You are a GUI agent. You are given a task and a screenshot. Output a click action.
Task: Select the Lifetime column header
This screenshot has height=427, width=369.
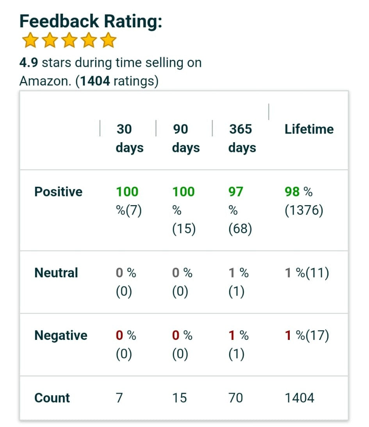tap(309, 129)
